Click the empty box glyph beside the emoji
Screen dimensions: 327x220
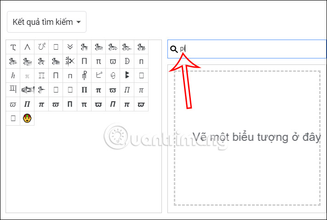tap(13, 118)
